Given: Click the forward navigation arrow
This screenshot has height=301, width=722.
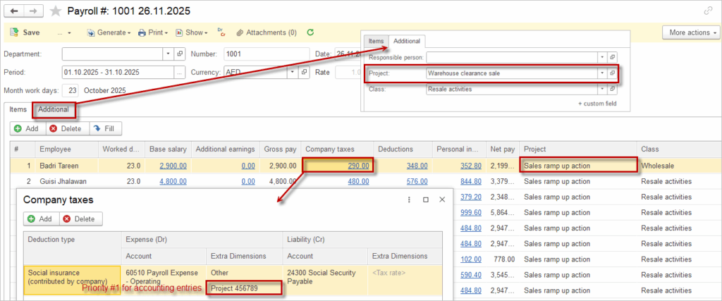Looking at the screenshot, I should coord(35,11).
